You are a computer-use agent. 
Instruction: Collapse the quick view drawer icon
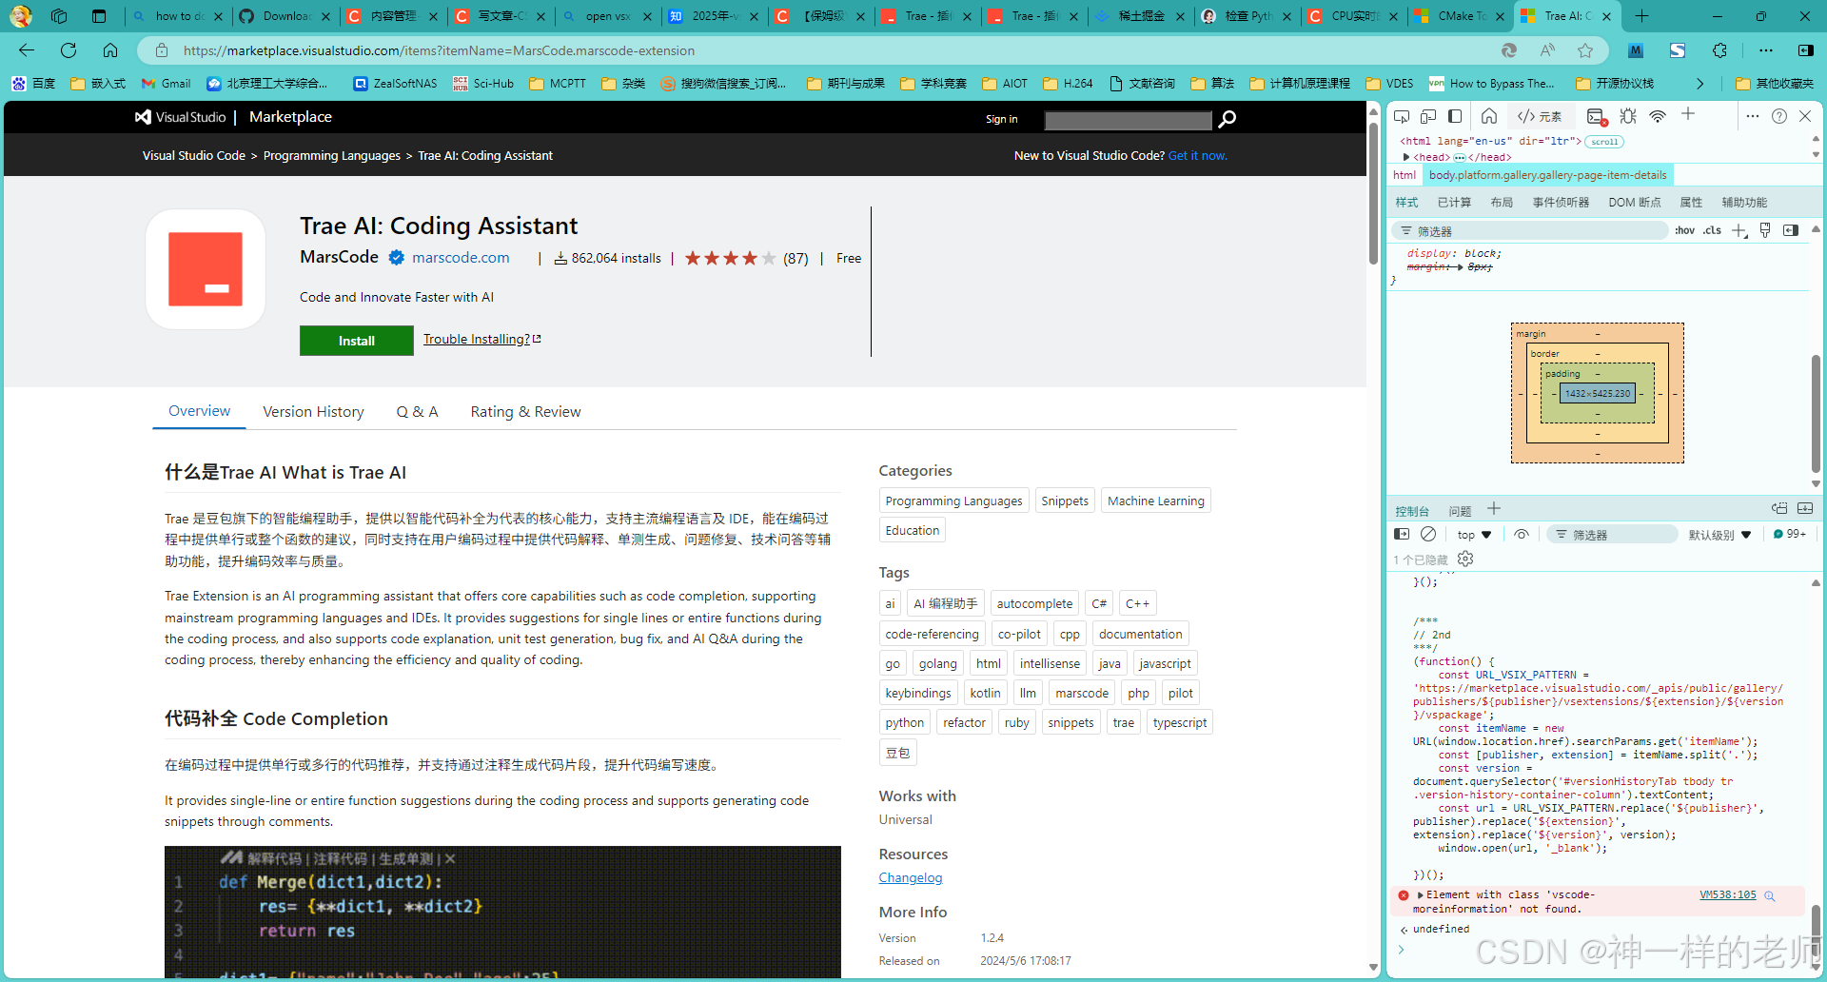[x=1805, y=509]
